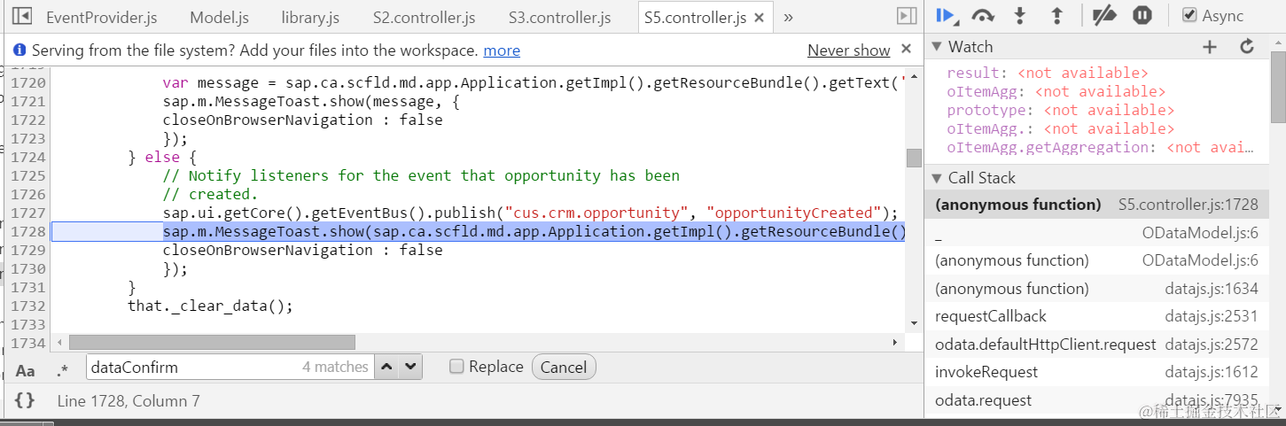The image size is (1286, 426).
Task: Toggle the file navigator sidebar icon
Action: point(23,16)
